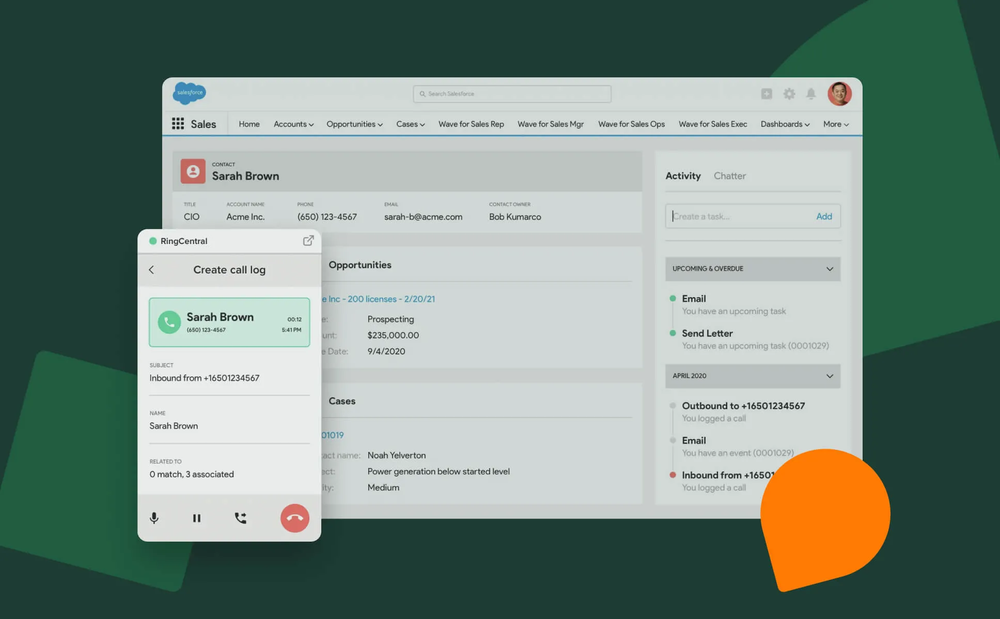Pop out the RingCentral widget

[x=308, y=241]
